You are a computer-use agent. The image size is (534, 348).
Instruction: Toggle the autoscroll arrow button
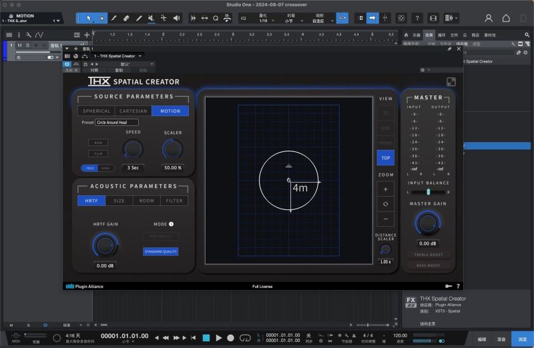372,18
